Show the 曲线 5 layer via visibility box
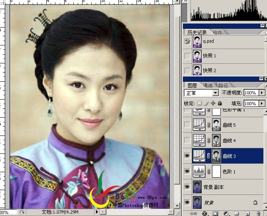The width and height of the screenshot is (267, 216). coord(187,125)
